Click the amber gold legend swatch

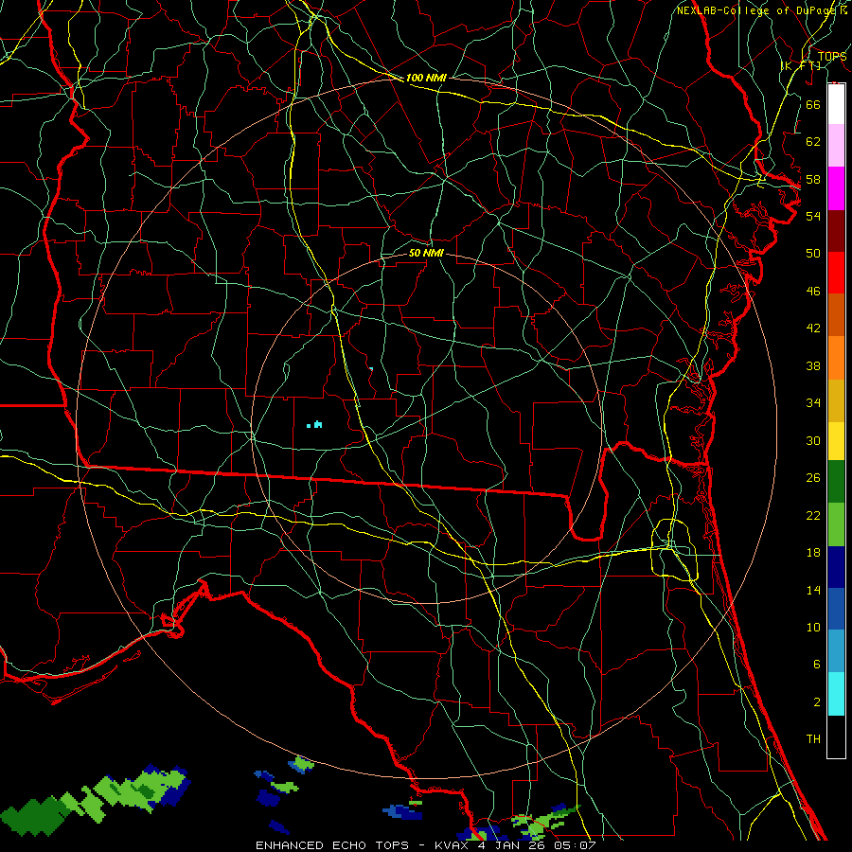pyautogui.click(x=836, y=400)
